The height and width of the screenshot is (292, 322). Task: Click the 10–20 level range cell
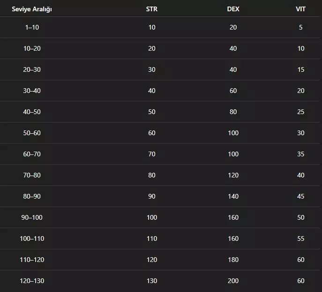(x=32, y=48)
